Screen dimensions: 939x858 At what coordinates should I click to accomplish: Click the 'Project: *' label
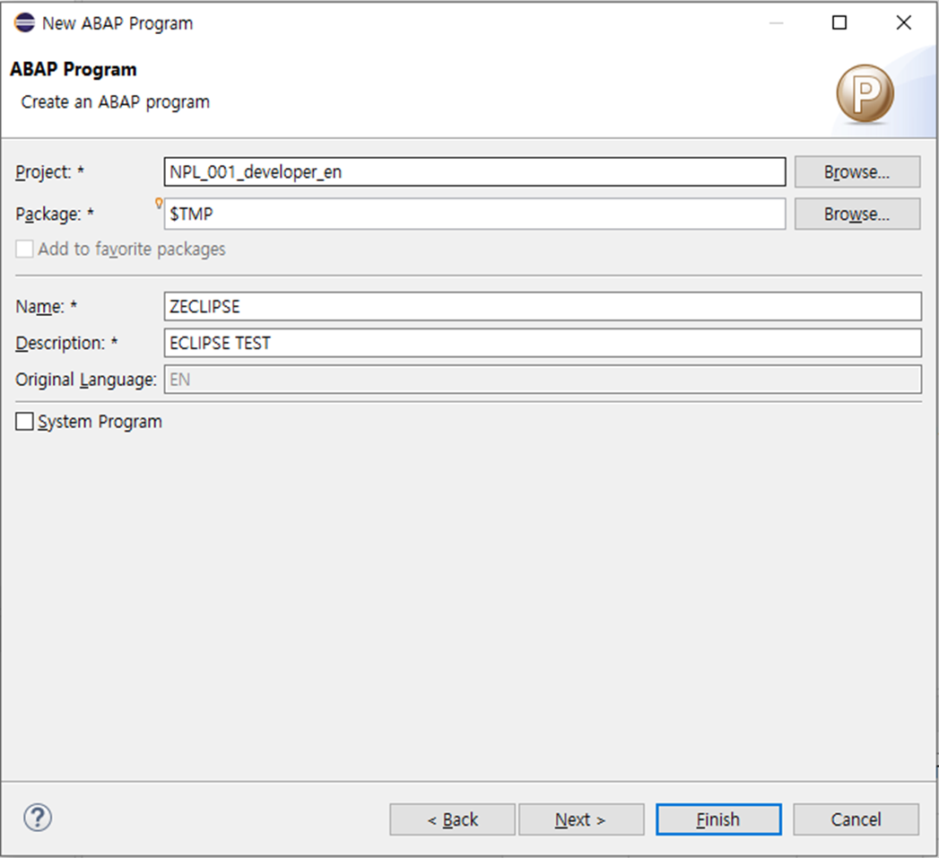coord(49,172)
